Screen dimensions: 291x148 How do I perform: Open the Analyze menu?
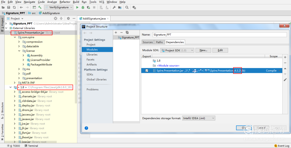pyautogui.click(x=52, y=2)
